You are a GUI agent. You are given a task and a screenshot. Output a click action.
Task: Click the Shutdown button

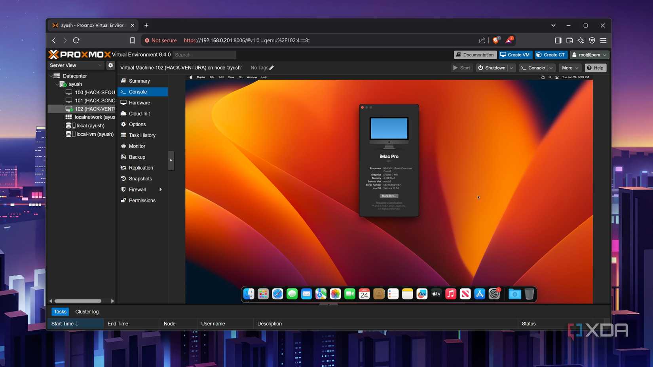pyautogui.click(x=492, y=68)
